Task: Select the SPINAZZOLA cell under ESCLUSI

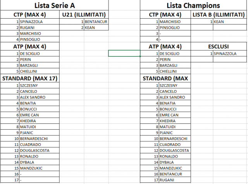Action: coord(230,54)
